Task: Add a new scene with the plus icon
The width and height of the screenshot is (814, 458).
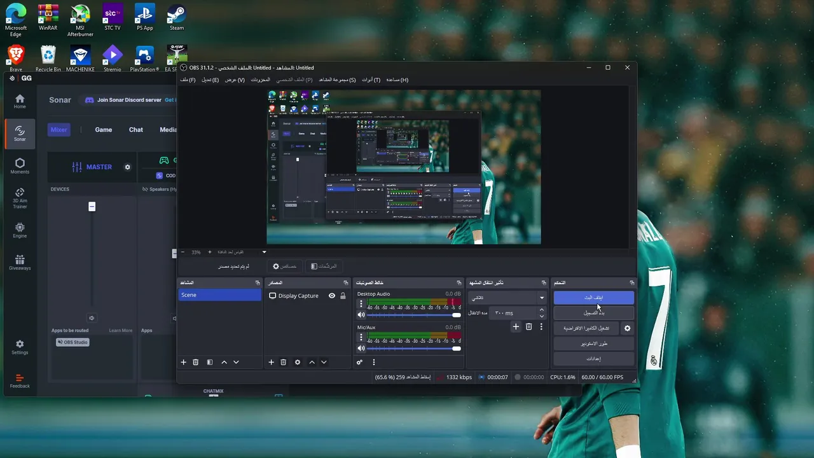Action: click(x=184, y=362)
